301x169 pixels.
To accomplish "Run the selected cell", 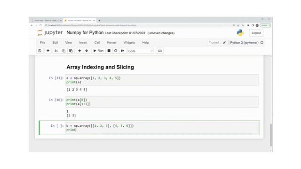I will point(98,51).
